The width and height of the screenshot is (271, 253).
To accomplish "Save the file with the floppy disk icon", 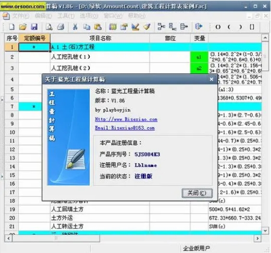I will click(34, 27).
